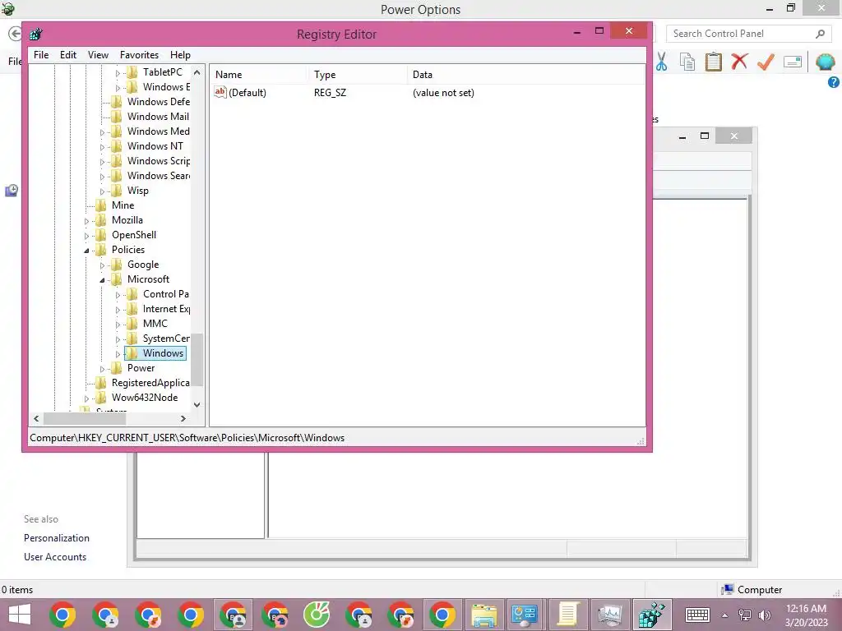Click the network tray icon
Screen dimensions: 842x631
[x=745, y=615]
